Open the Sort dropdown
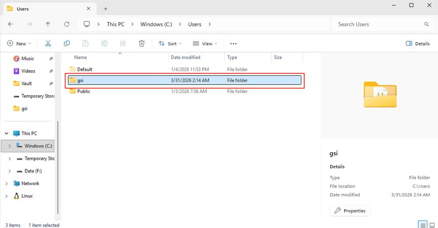This screenshot has height=228, width=438. (x=170, y=43)
